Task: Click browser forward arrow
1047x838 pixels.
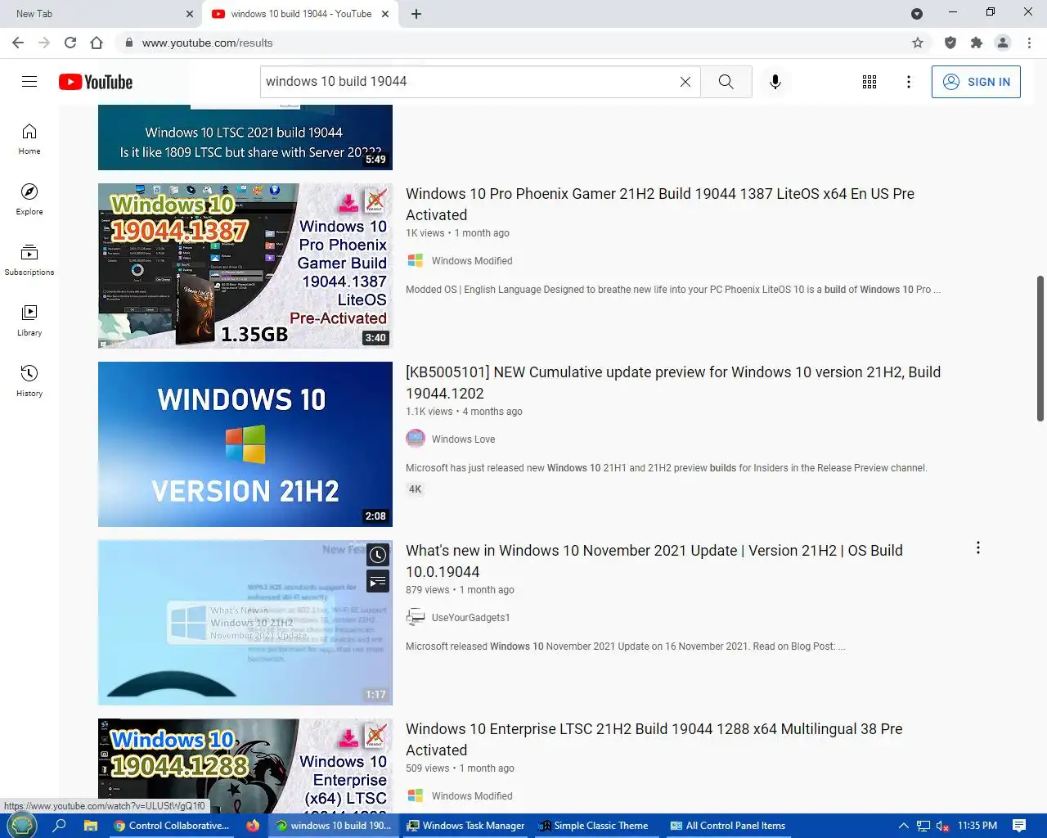Action: [x=44, y=43]
